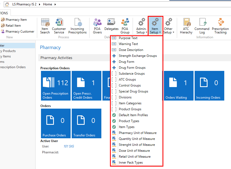
Task: Select Strength Exchange Groups menu entry
Action: coord(137,56)
